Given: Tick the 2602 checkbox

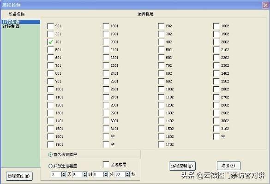Looking at the screenshot, I should [x=216, y=89].
